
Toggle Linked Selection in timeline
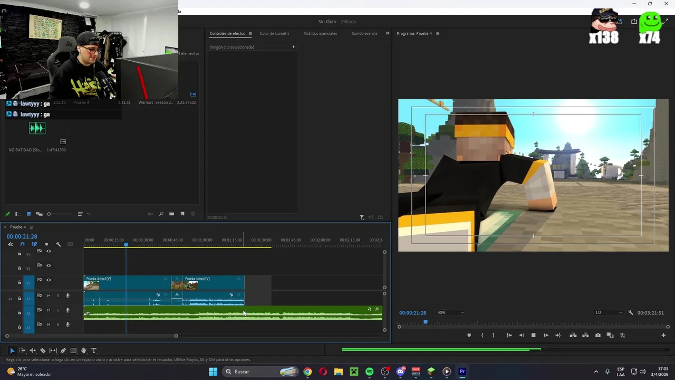[x=34, y=244]
